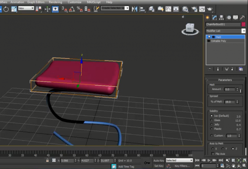Open the MAXScript menu
This screenshot has height=169, width=248.
click(x=94, y=2)
